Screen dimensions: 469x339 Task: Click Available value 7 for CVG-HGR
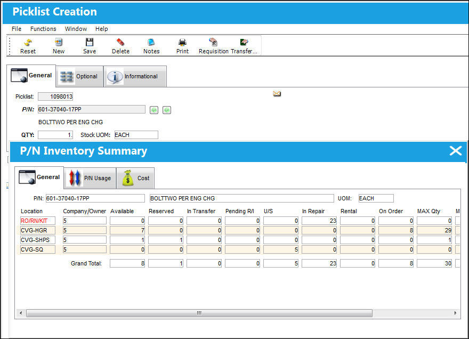tap(127, 230)
